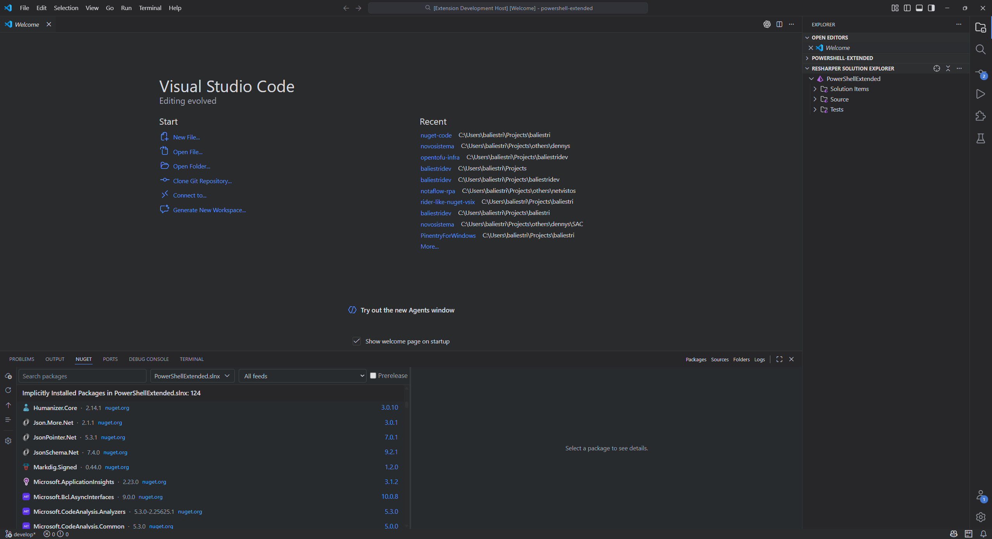
Task: Click the list lines icon in NuGet sidebar
Action: pyautogui.click(x=8, y=420)
